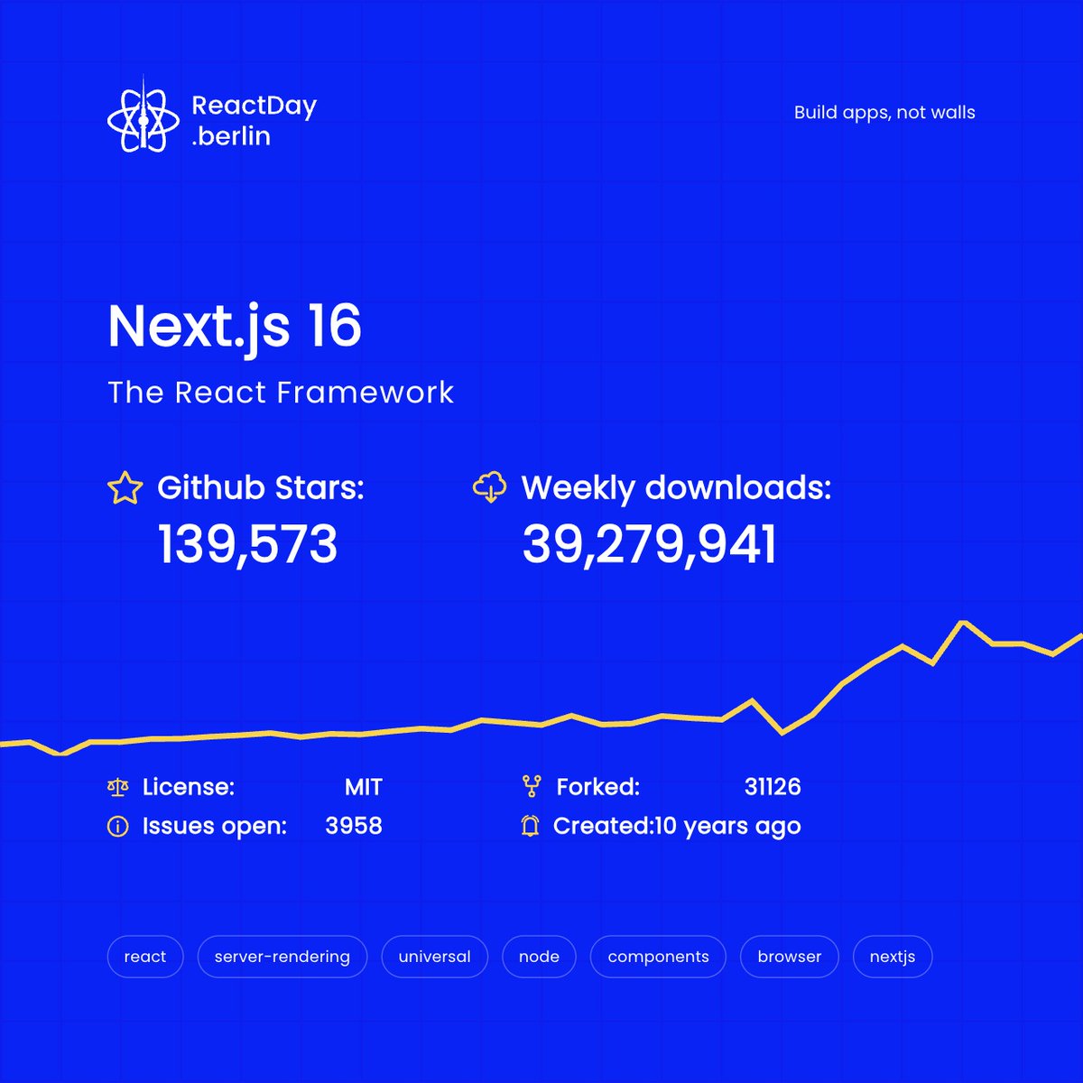
Task: Click the 'Forked:' label
Action: [x=598, y=787]
